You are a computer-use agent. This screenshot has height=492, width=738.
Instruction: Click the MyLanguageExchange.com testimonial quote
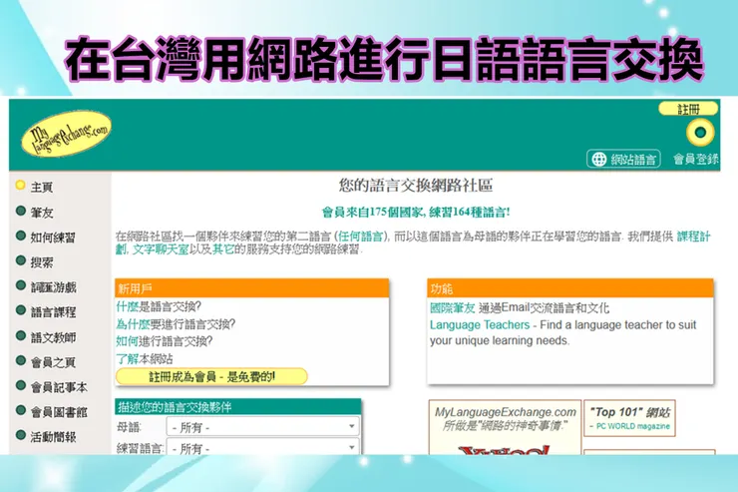pyautogui.click(x=505, y=418)
